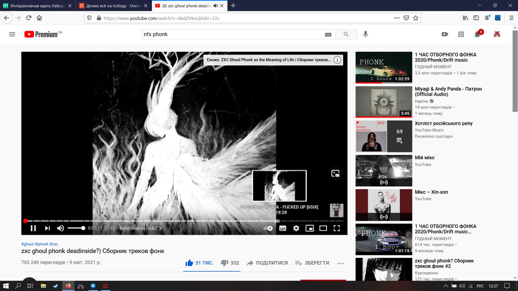
Task: Toggle the autoplay switch in player
Action: pyautogui.click(x=268, y=228)
